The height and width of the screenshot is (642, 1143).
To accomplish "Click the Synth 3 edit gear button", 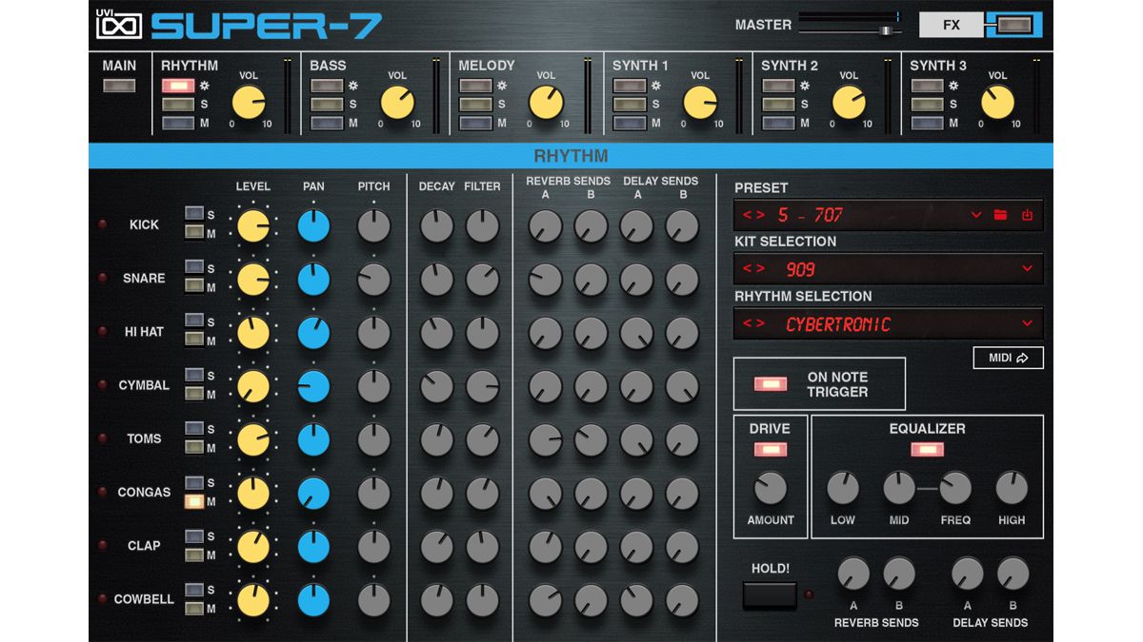I will coord(953,86).
